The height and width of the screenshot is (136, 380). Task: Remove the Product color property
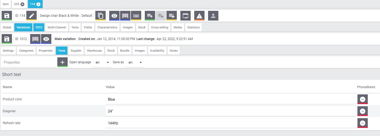pyautogui.click(x=362, y=99)
